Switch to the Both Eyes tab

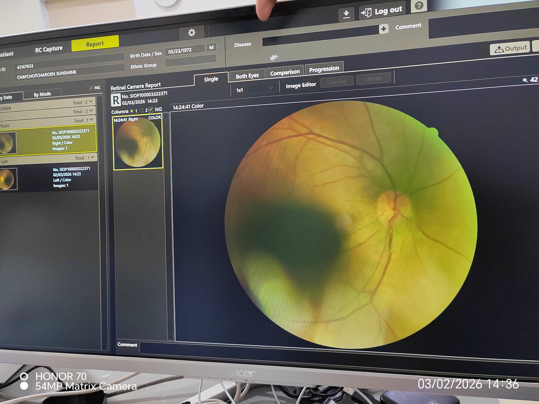[247, 76]
